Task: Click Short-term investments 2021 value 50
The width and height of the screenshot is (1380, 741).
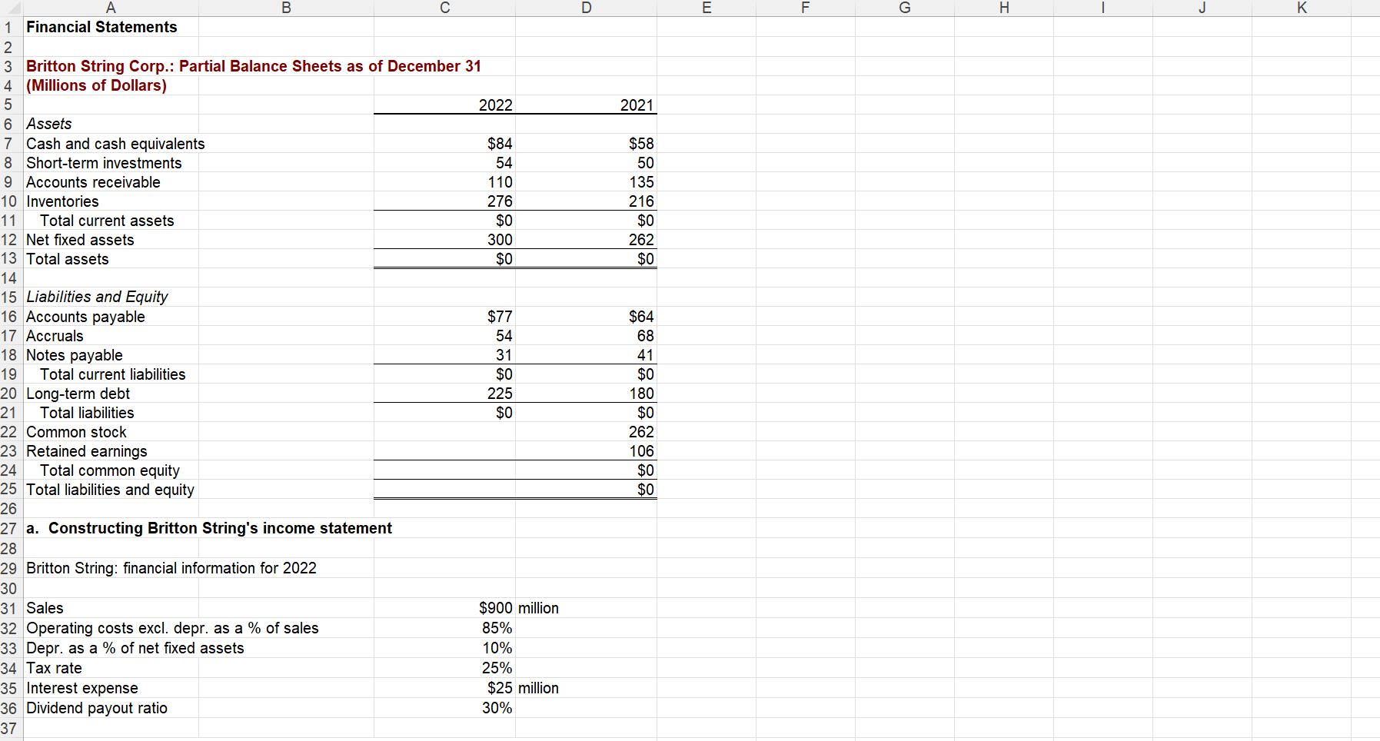Action: (645, 163)
